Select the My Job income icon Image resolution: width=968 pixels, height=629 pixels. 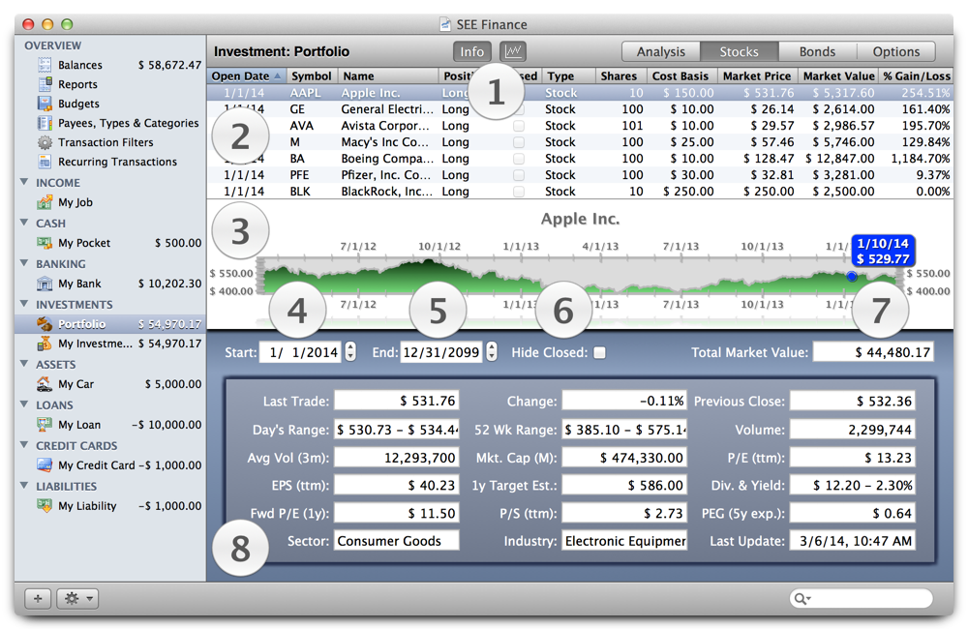[45, 202]
